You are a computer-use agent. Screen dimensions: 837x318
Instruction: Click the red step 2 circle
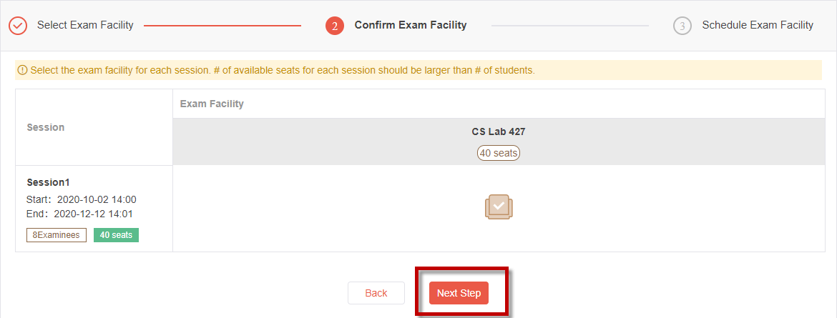[x=335, y=26]
